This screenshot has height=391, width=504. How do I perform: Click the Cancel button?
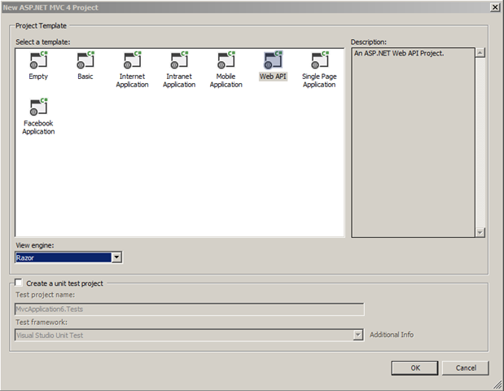click(x=466, y=368)
